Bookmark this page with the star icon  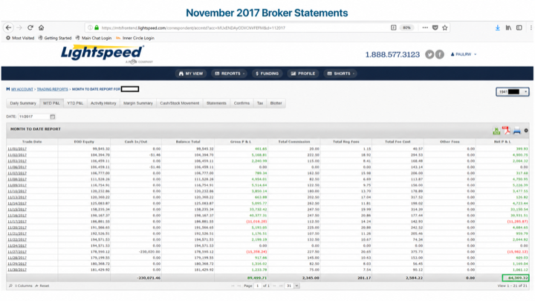click(445, 27)
